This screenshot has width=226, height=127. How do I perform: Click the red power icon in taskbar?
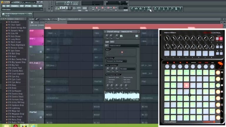pos(15,126)
